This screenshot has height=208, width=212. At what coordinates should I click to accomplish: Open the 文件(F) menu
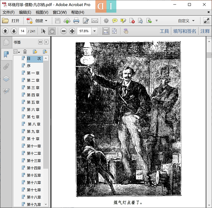[8, 12]
